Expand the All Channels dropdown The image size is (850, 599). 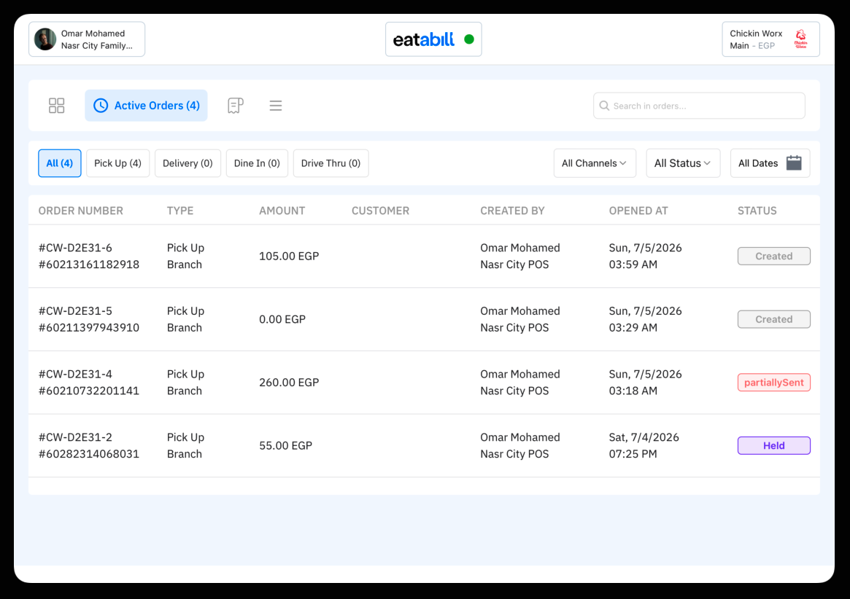(x=595, y=163)
